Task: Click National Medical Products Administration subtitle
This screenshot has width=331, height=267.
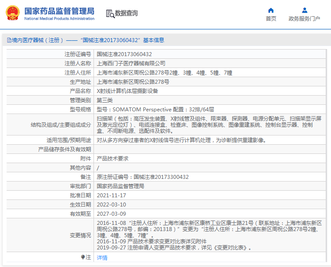Action: tap(59, 18)
